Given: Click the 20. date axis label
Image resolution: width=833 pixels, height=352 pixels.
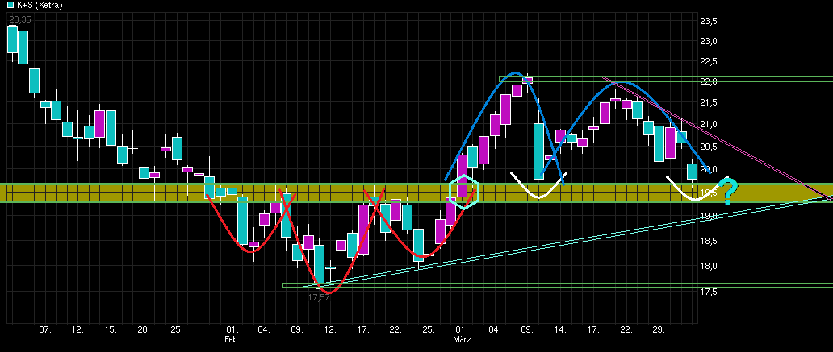Looking at the screenshot, I should (x=144, y=329).
